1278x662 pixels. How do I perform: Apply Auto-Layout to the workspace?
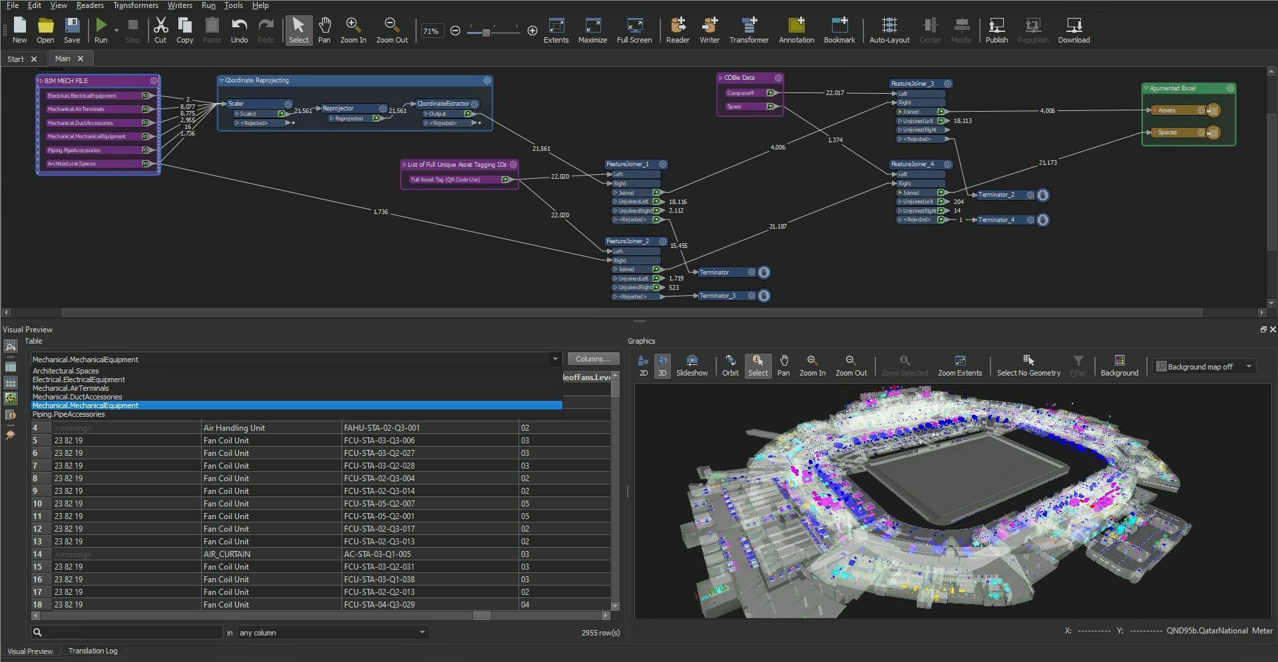pyautogui.click(x=889, y=30)
